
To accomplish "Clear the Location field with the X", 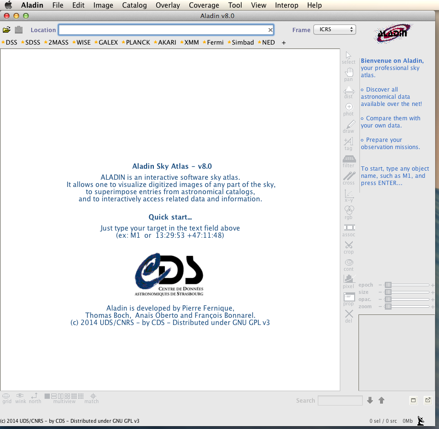I will [x=270, y=30].
